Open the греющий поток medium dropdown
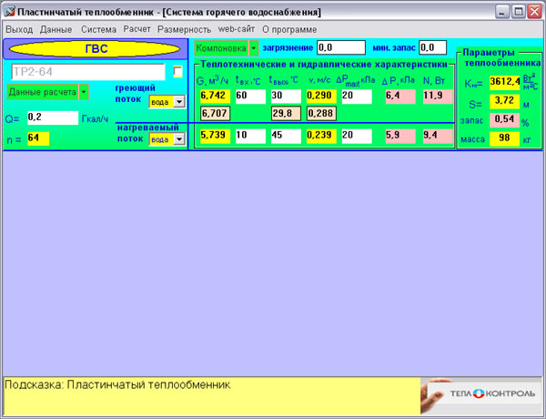 [179, 102]
